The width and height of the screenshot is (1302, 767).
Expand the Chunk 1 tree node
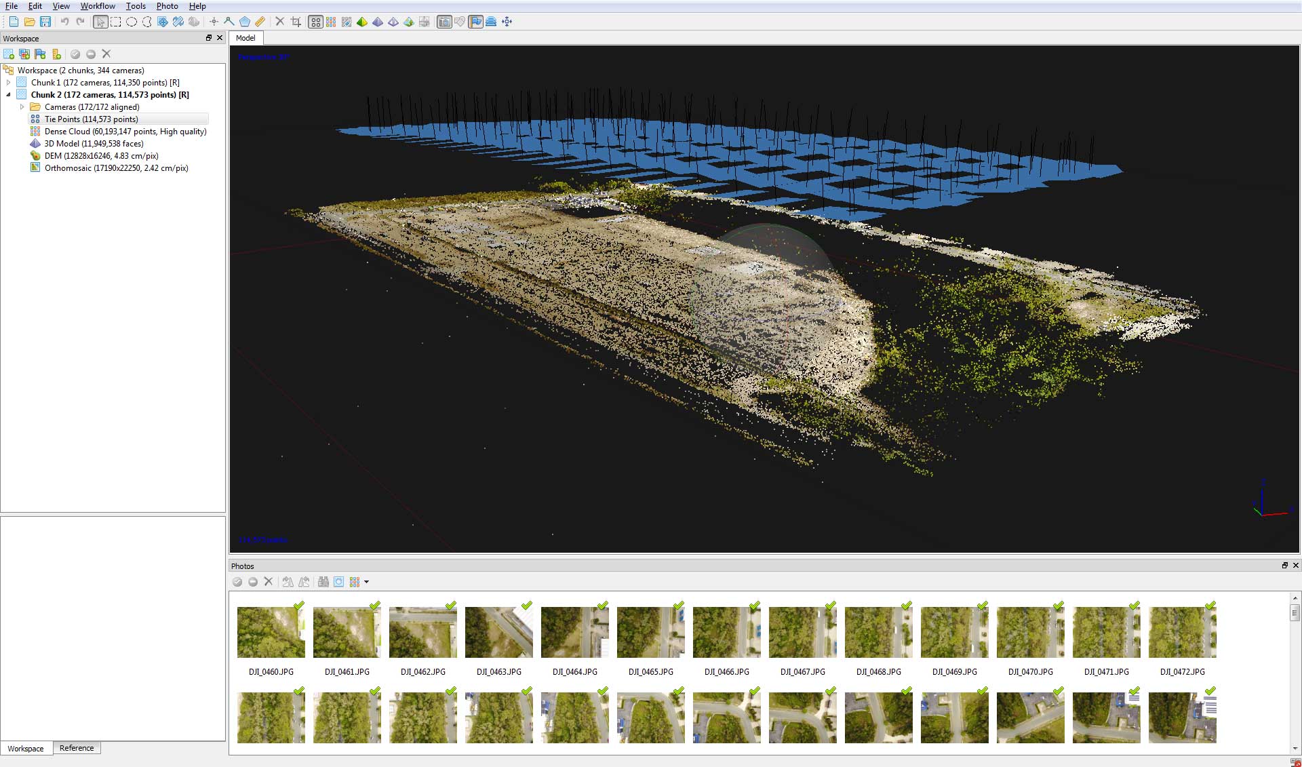tap(8, 83)
